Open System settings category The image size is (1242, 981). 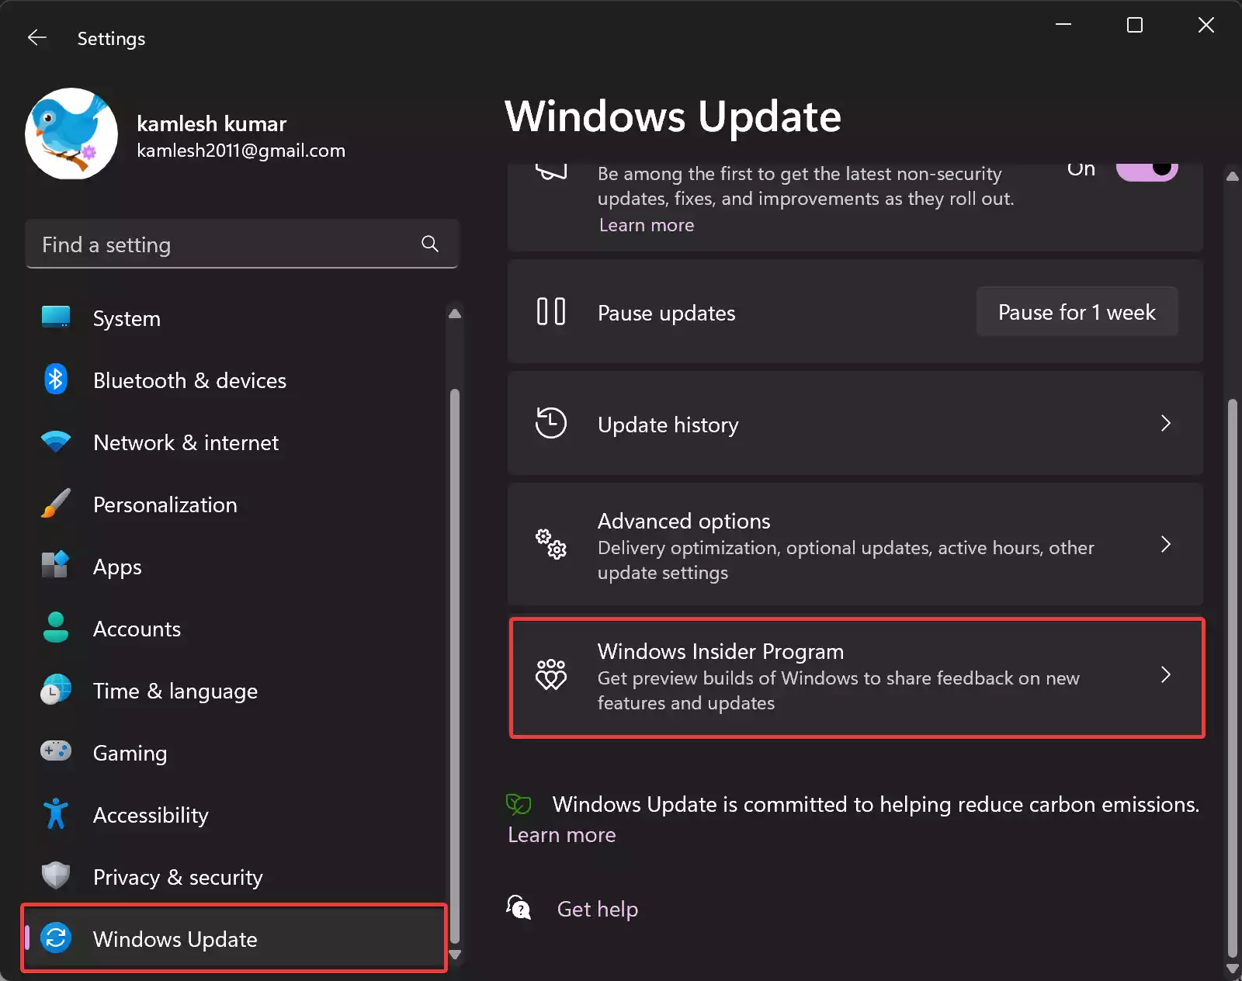234,318
